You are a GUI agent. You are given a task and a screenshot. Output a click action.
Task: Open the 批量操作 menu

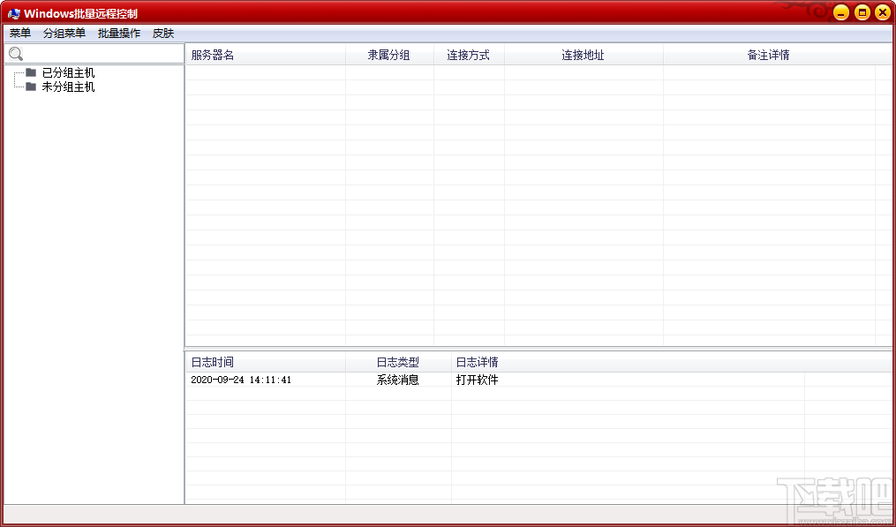point(118,33)
